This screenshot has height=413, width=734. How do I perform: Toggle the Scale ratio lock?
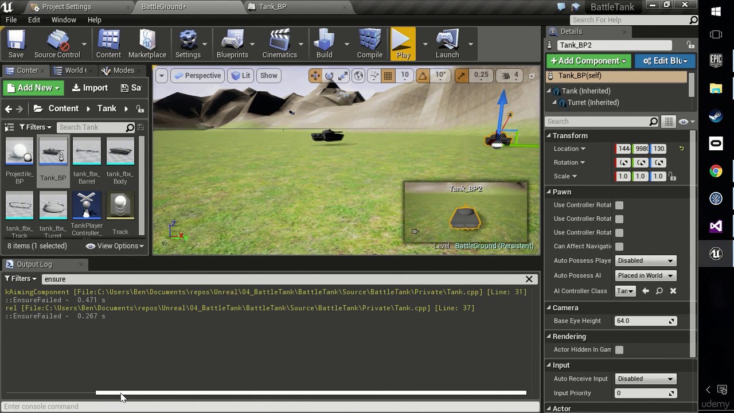(x=671, y=177)
